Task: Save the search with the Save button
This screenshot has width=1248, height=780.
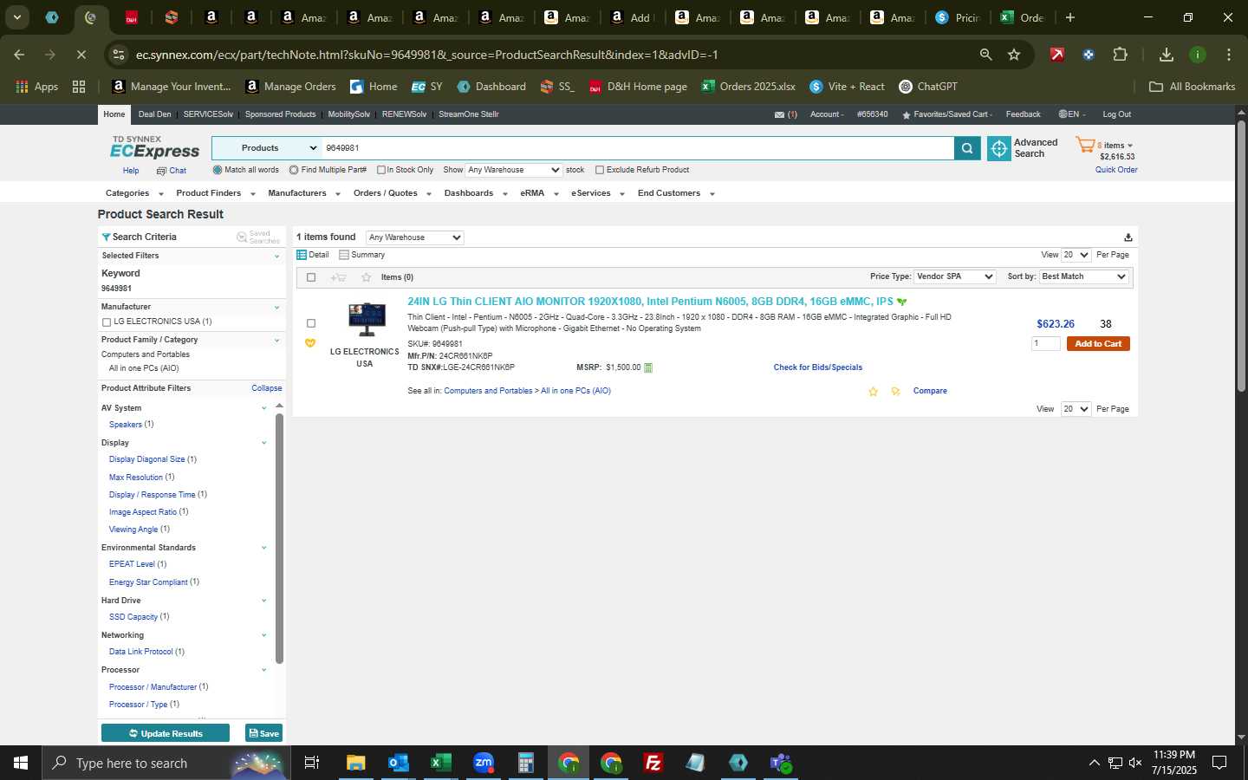Action: (263, 733)
